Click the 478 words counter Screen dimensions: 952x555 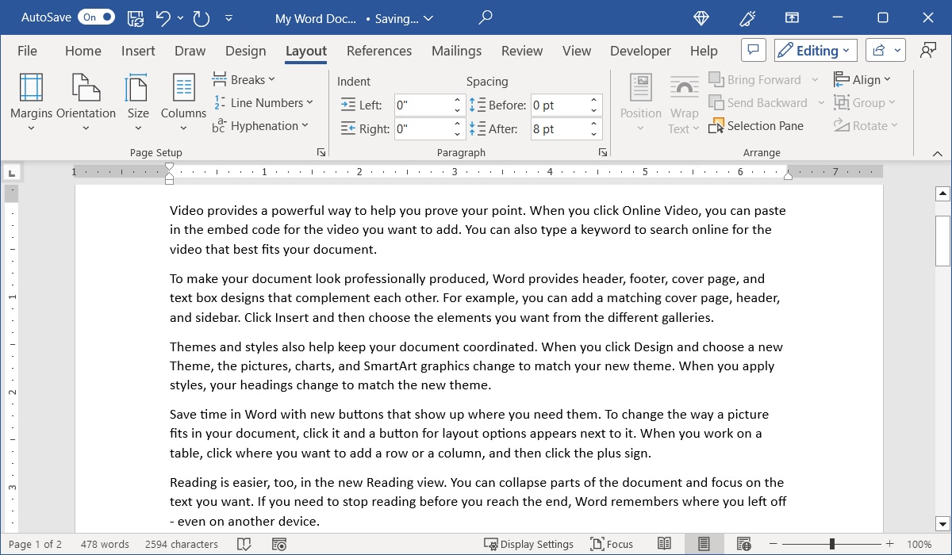pyautogui.click(x=105, y=544)
